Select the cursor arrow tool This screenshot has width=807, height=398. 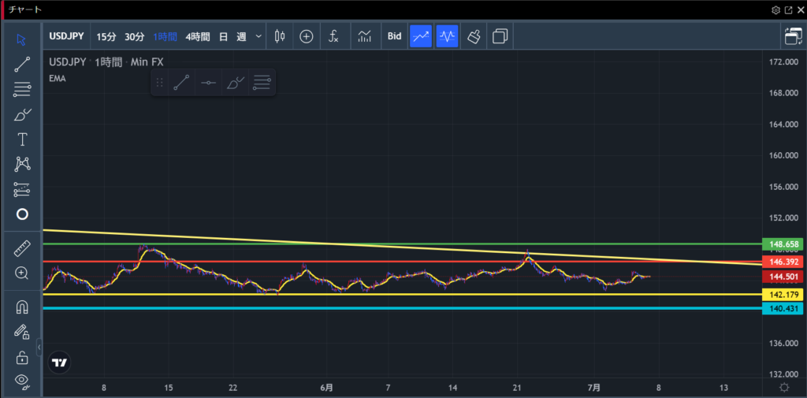21,39
